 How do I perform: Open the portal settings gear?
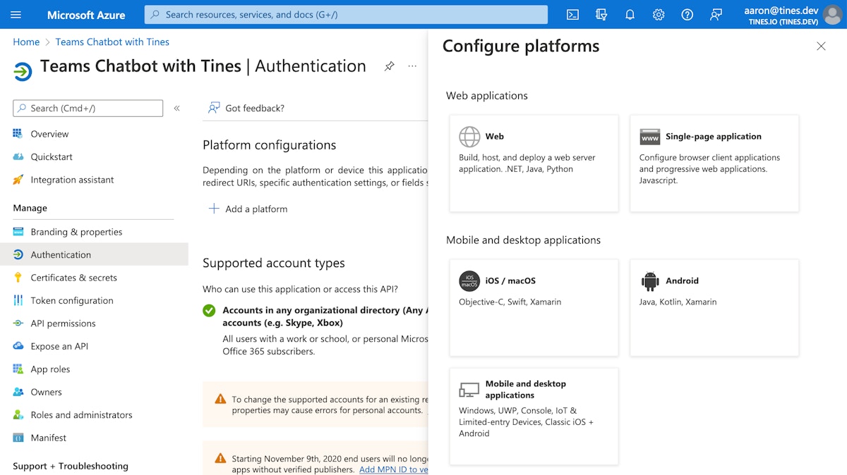pyautogui.click(x=659, y=15)
